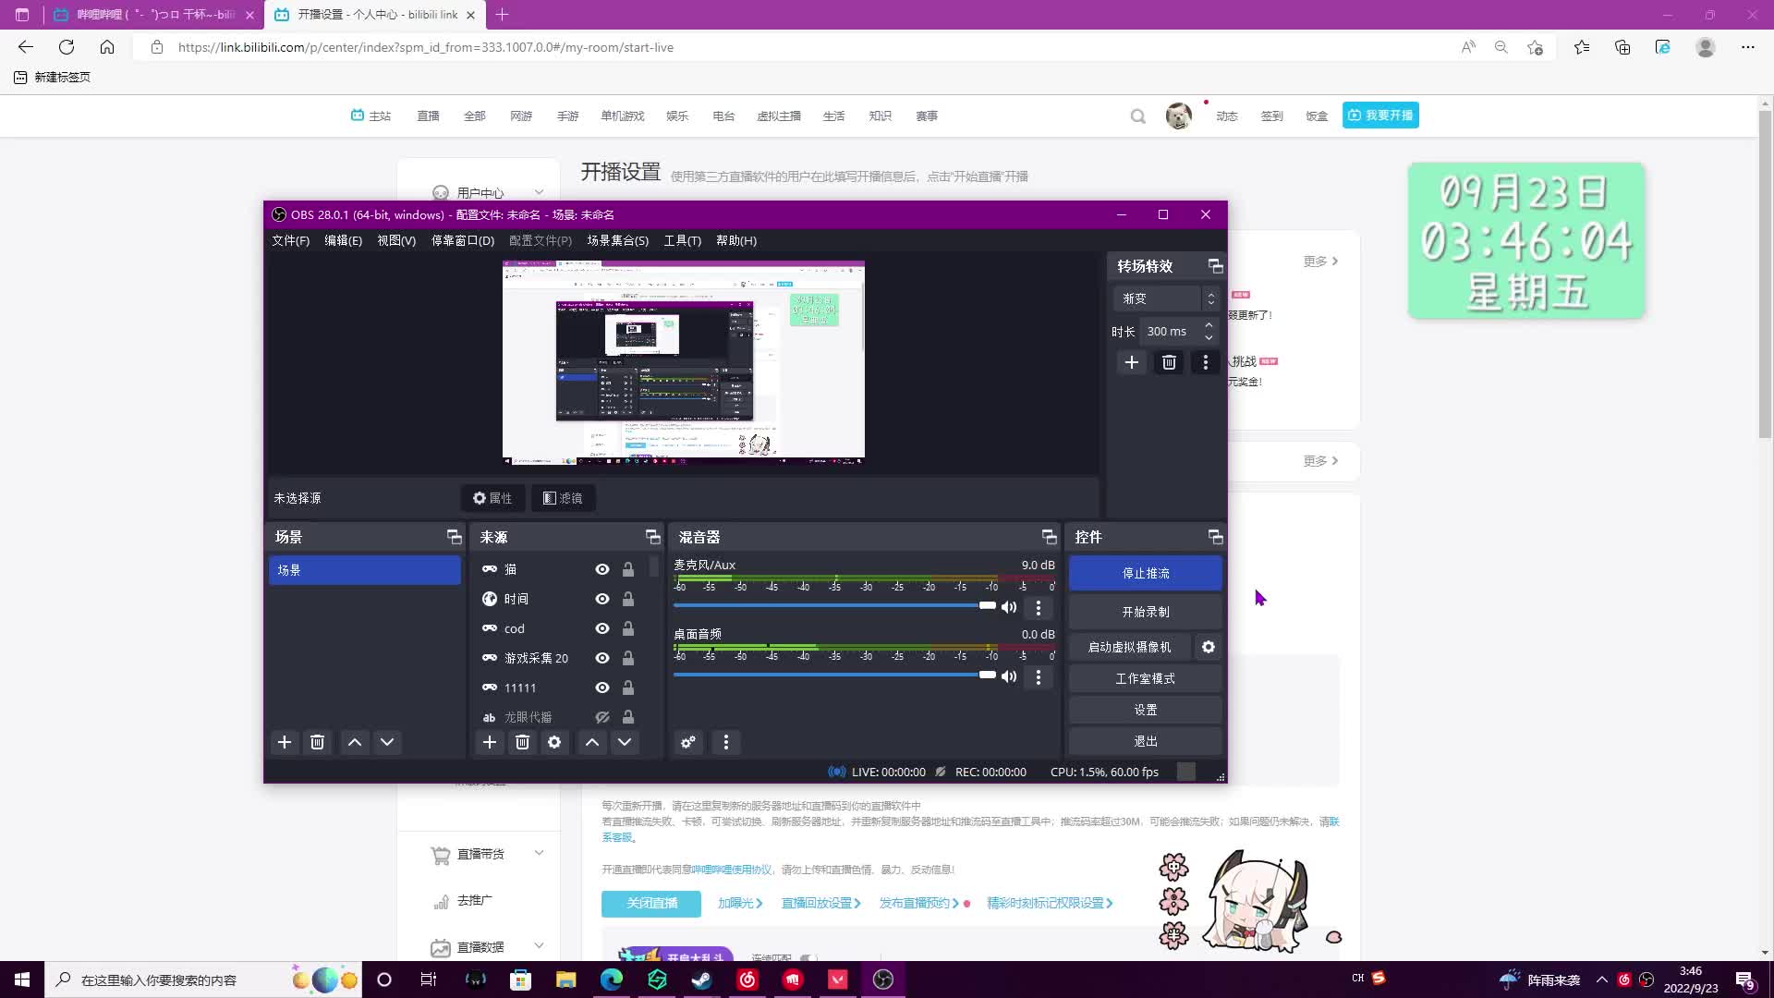Toggle lock on 猫 source

coord(628,569)
